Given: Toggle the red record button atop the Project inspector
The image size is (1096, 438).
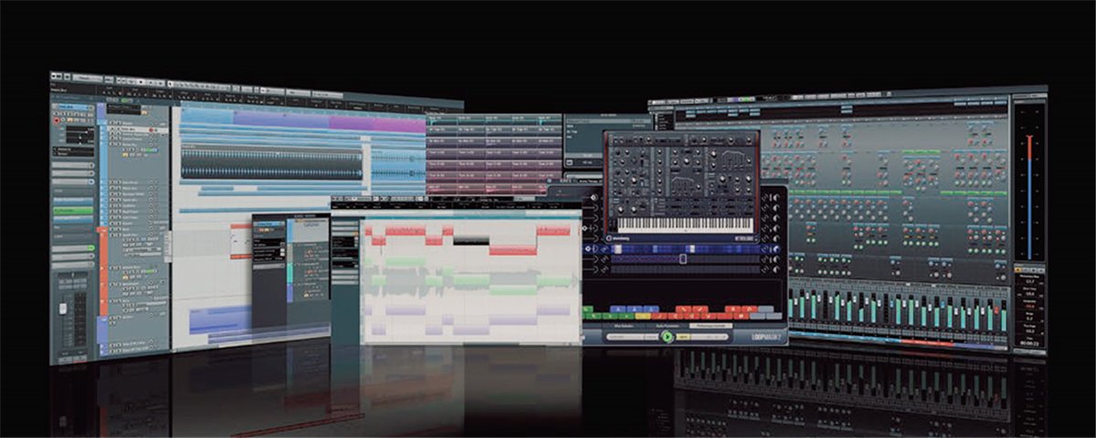Looking at the screenshot, I should point(57,120).
